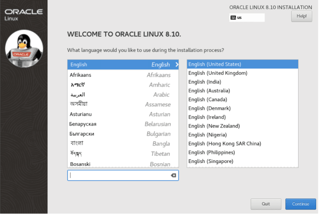Image resolution: width=319 pixels, height=214 pixels.
Task: Select Bosanski in the language list
Action: click(x=123, y=163)
